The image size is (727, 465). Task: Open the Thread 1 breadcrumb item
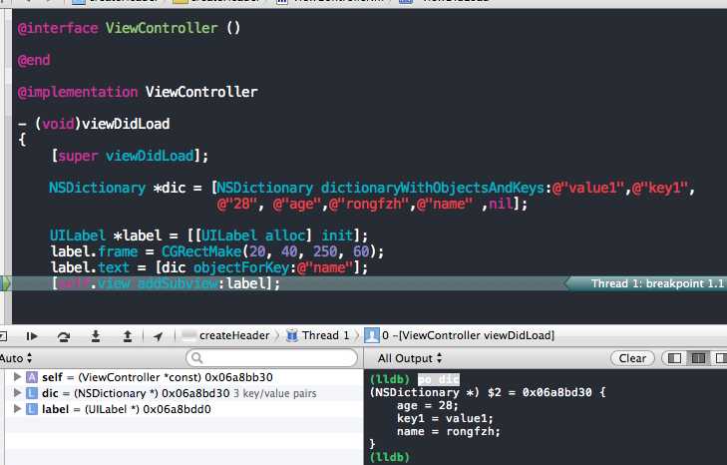click(318, 335)
